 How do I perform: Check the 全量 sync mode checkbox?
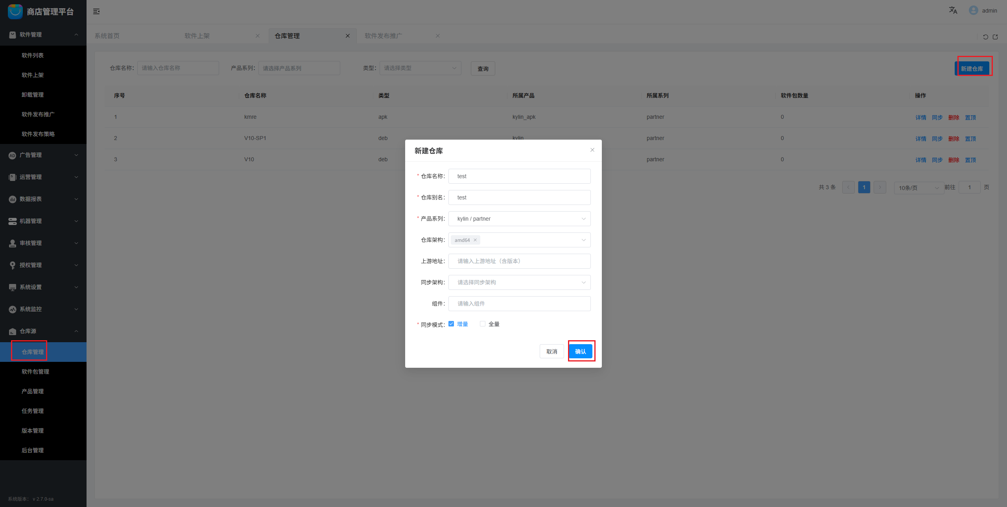click(x=483, y=324)
